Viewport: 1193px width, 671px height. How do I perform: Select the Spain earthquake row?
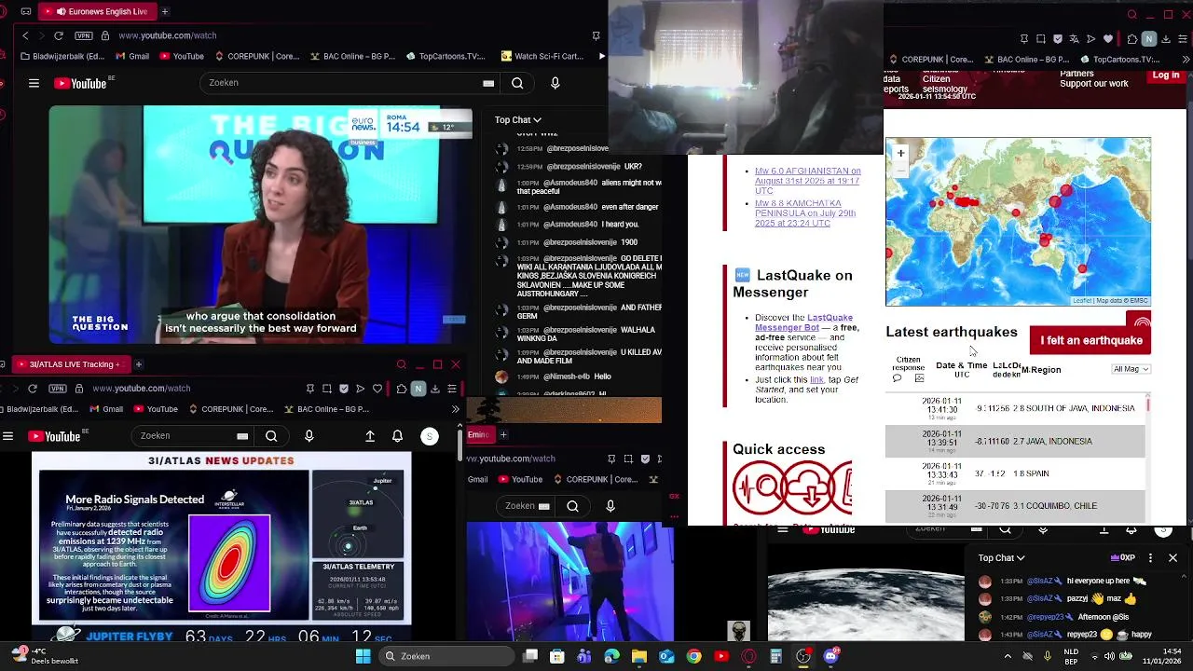[x=1015, y=473]
